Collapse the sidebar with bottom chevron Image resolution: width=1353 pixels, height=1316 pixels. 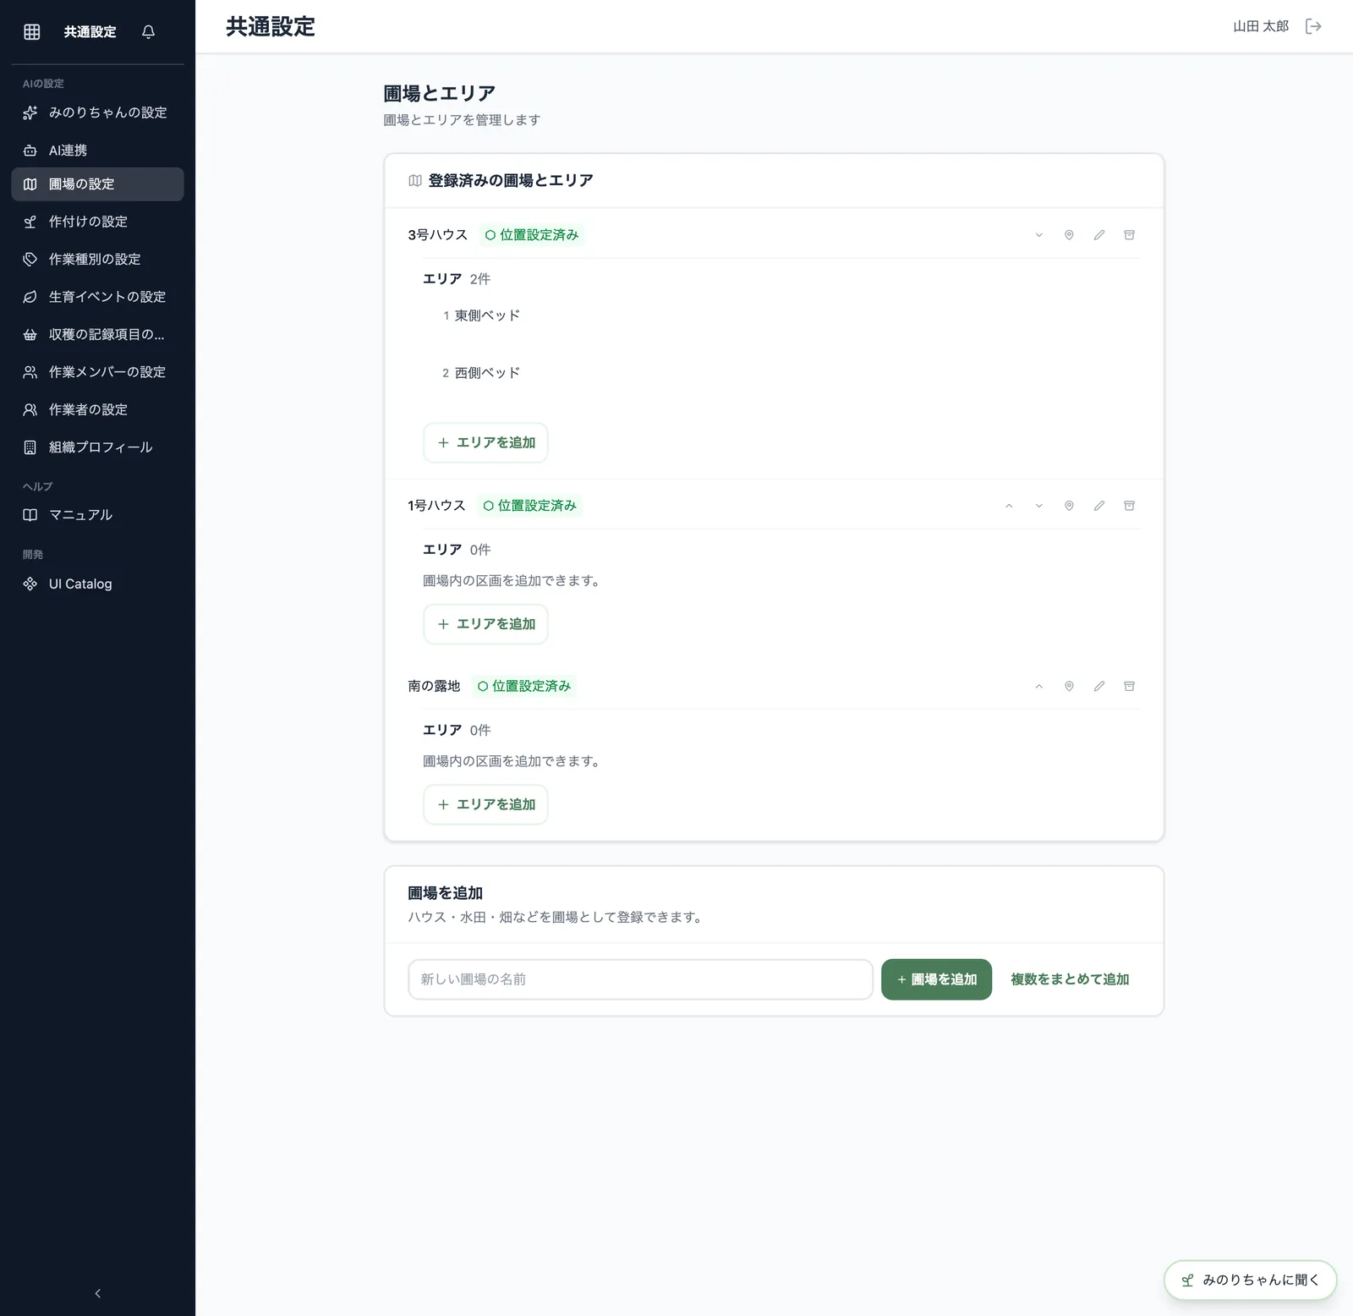click(x=98, y=1293)
